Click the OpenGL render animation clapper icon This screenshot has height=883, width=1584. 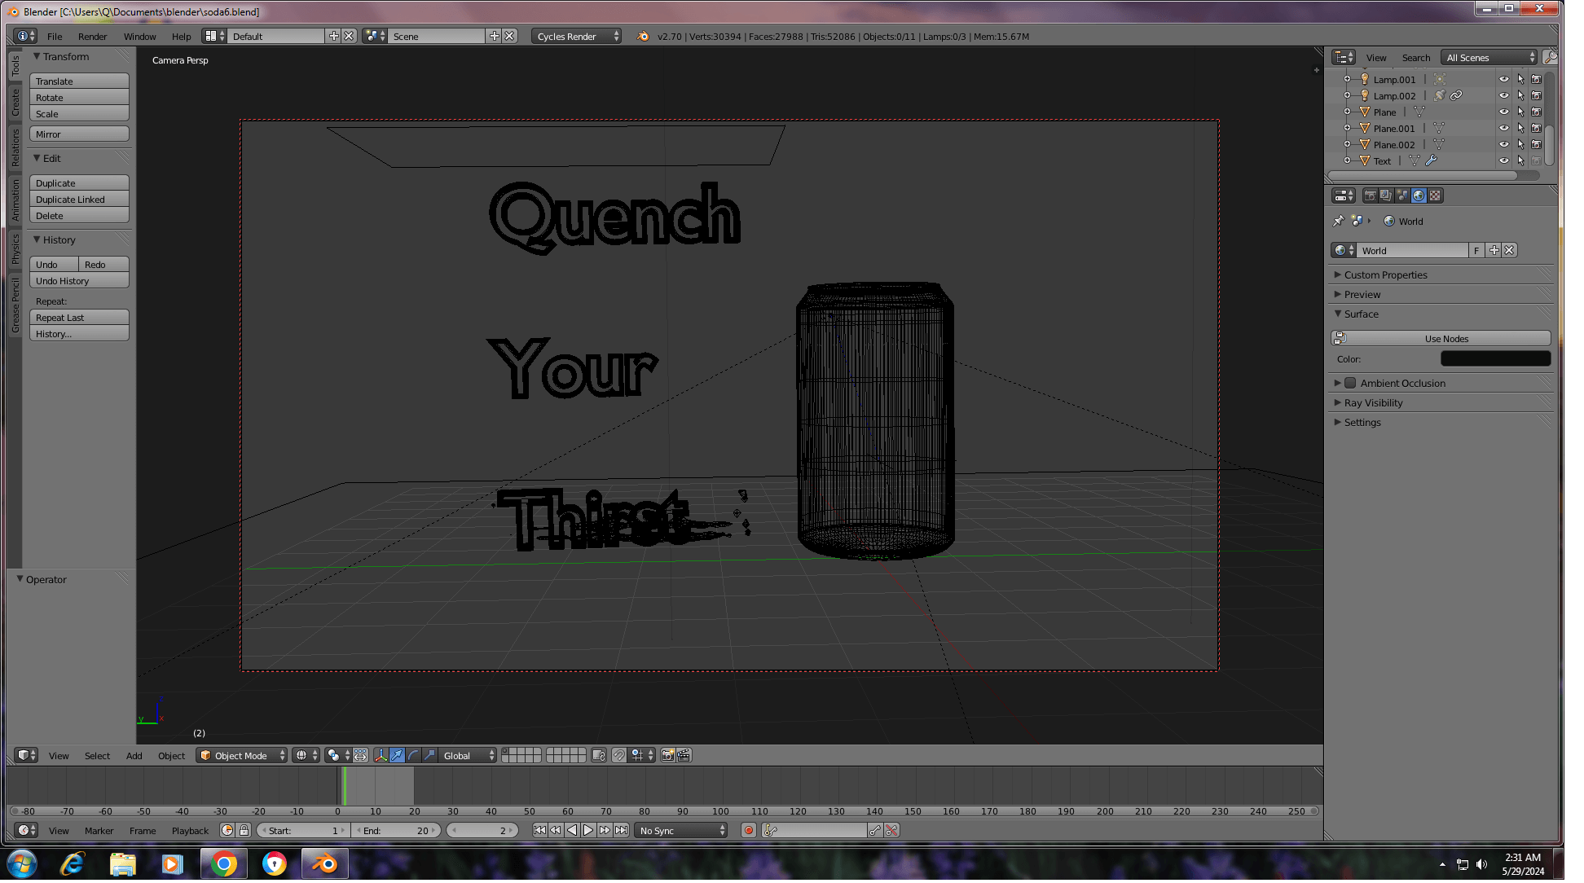point(684,756)
